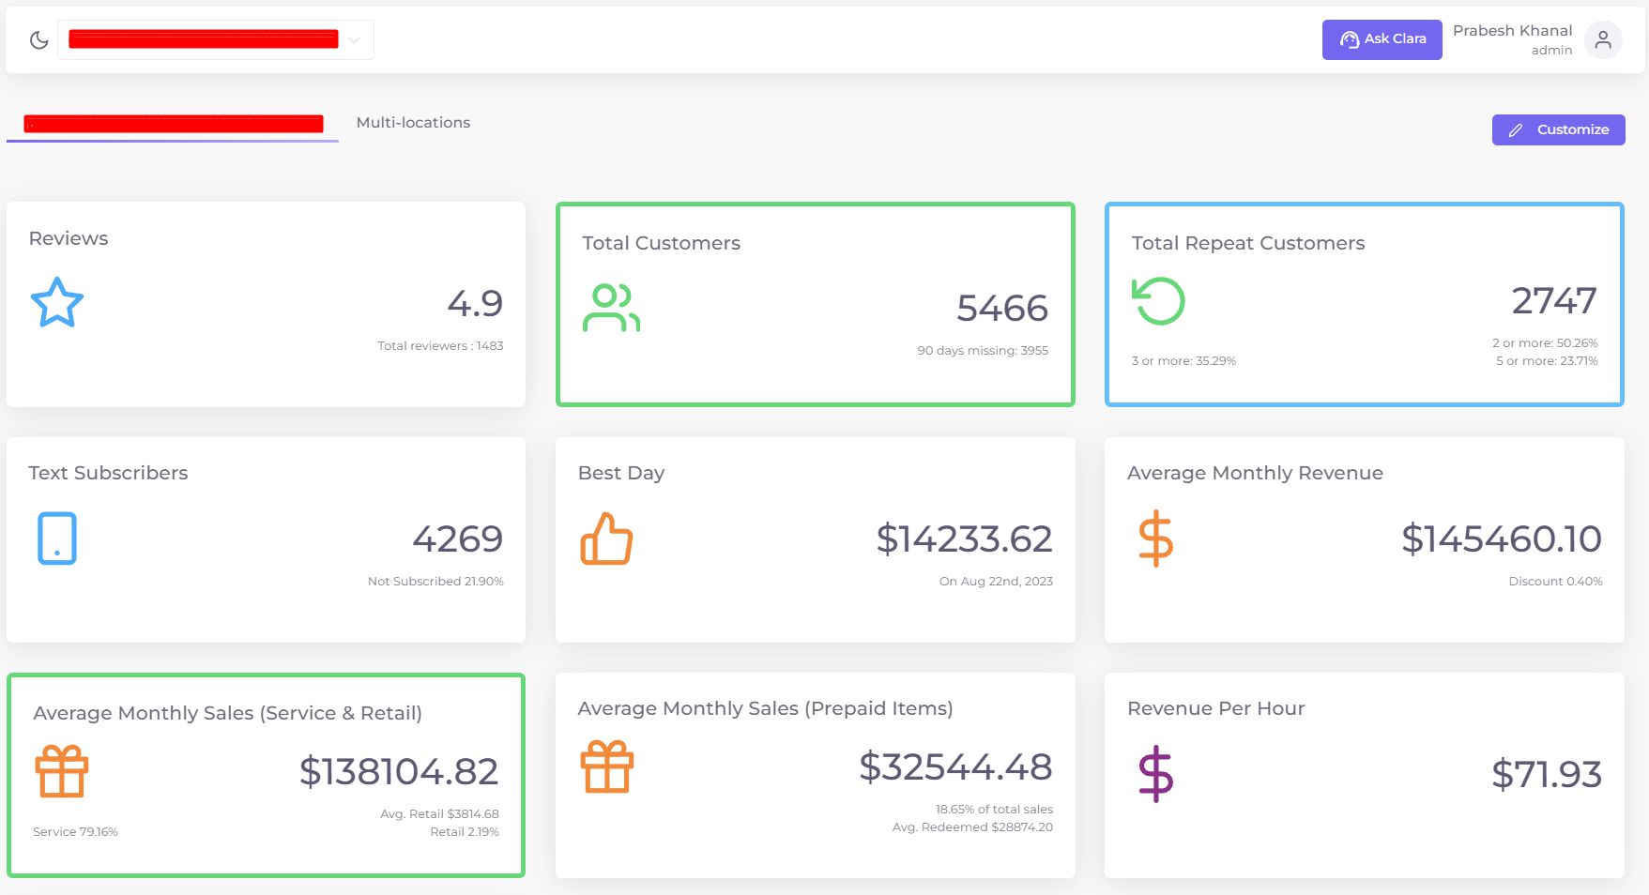The width and height of the screenshot is (1649, 895).
Task: Click the Total Customers card
Action: pos(816,304)
